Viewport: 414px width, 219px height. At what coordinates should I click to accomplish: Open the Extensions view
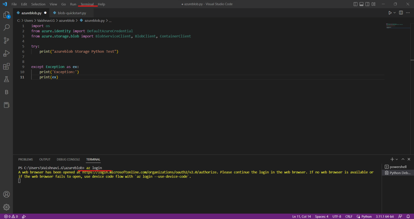pyautogui.click(x=6, y=66)
